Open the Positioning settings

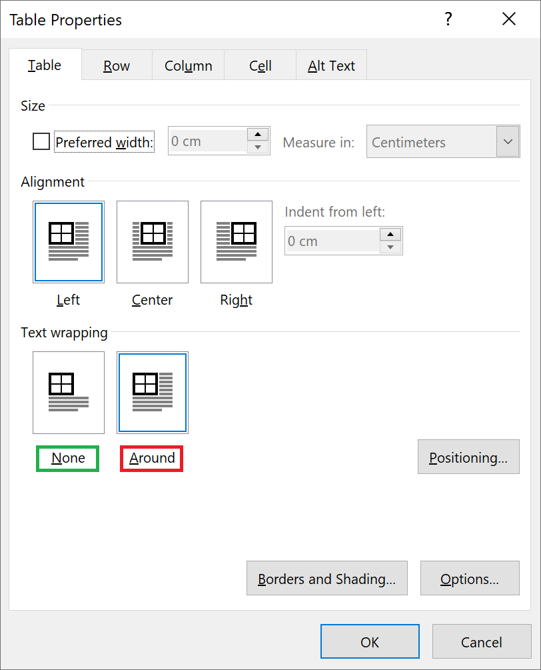click(x=468, y=457)
